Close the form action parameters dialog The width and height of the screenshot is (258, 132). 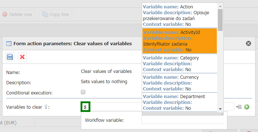click(x=249, y=43)
